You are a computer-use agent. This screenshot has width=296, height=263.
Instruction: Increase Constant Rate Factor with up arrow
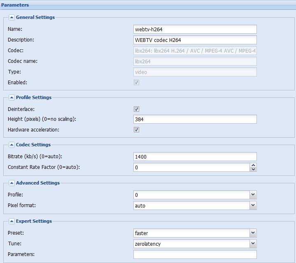pos(253,165)
